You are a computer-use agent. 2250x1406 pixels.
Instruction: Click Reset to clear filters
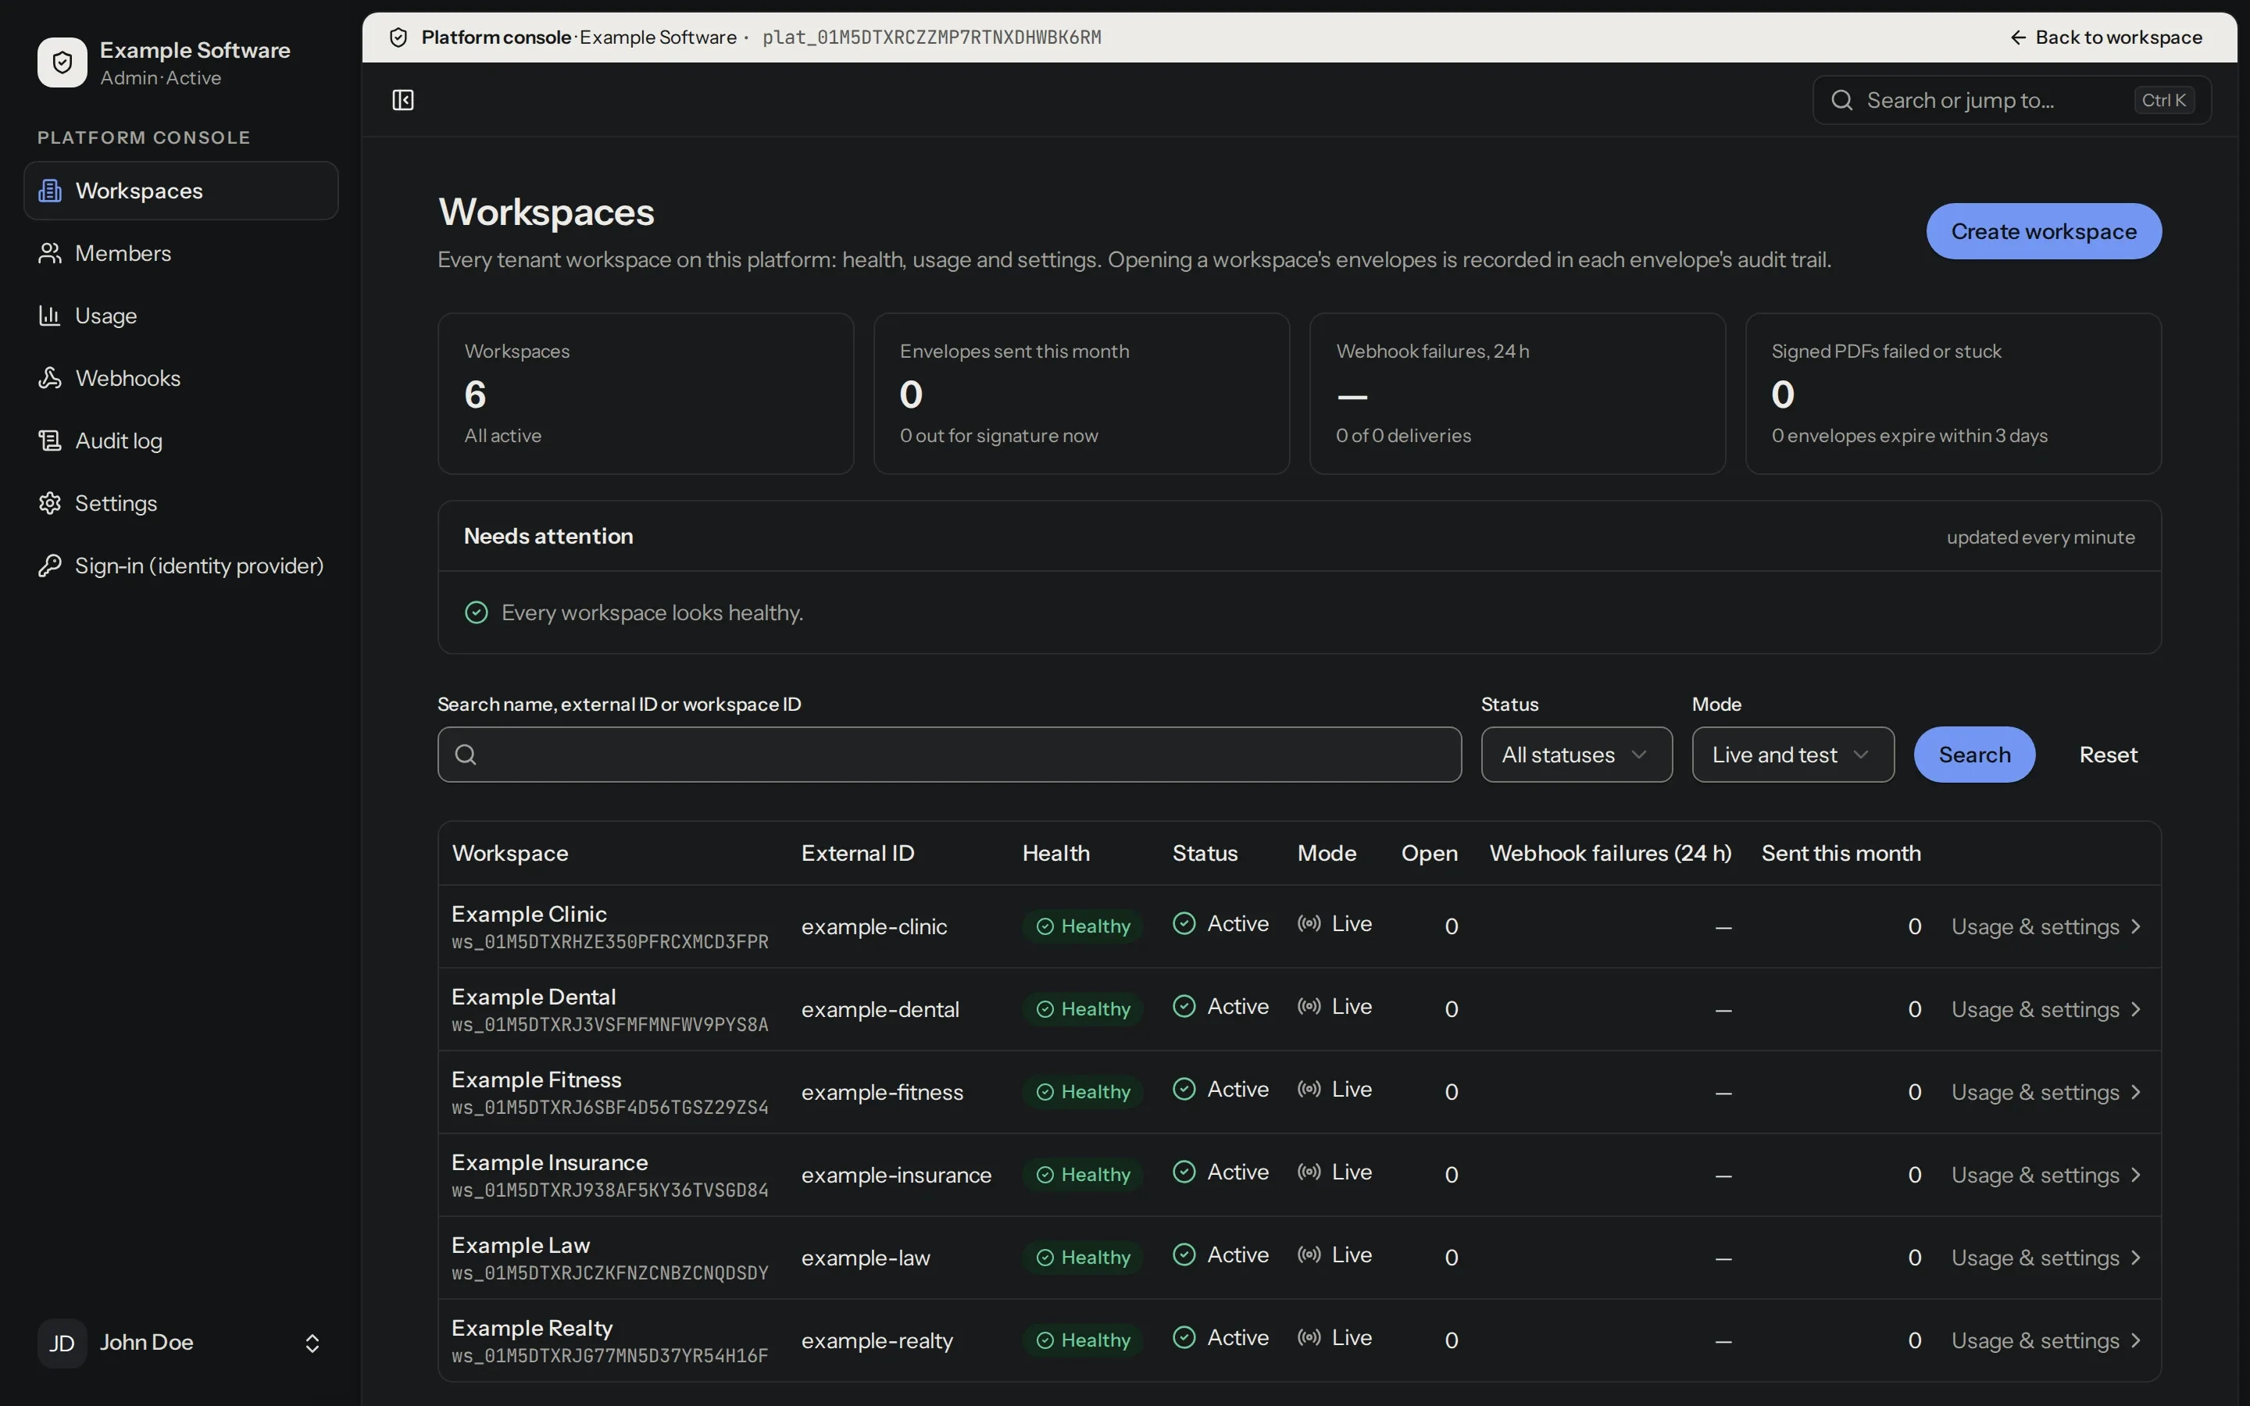[2108, 754]
